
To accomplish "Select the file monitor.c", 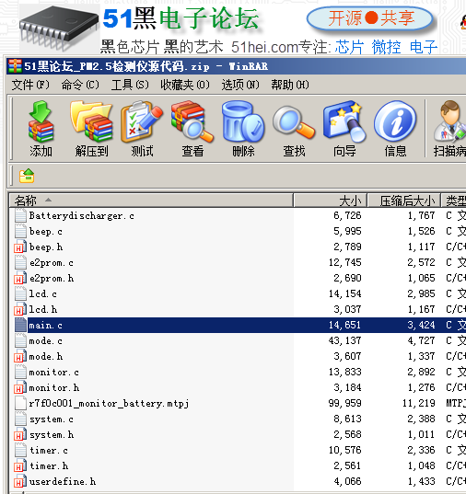I will pyautogui.click(x=54, y=372).
